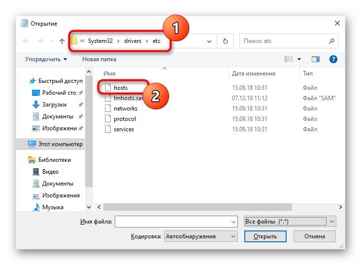Create a folder with Новая папка

(x=99, y=59)
